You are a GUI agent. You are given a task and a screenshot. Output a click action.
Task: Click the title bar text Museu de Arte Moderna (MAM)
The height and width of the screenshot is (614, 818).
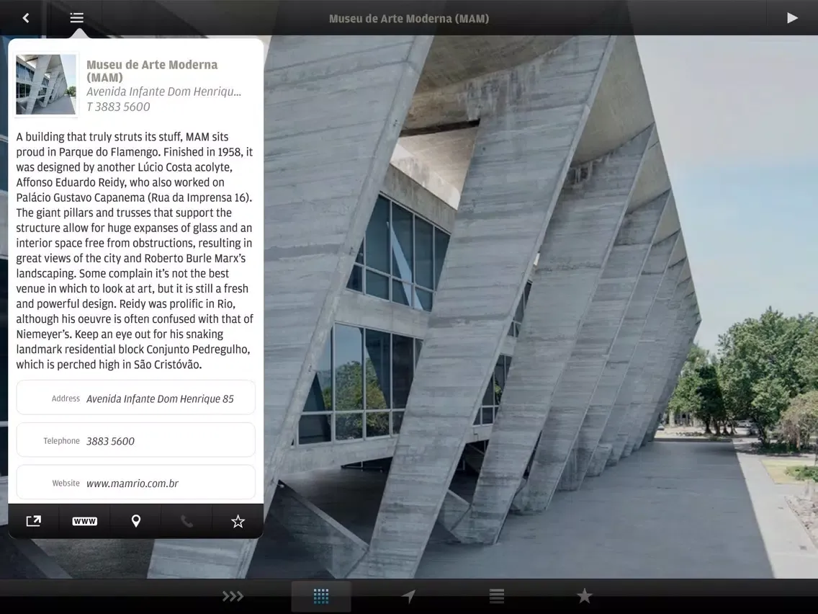tap(409, 19)
